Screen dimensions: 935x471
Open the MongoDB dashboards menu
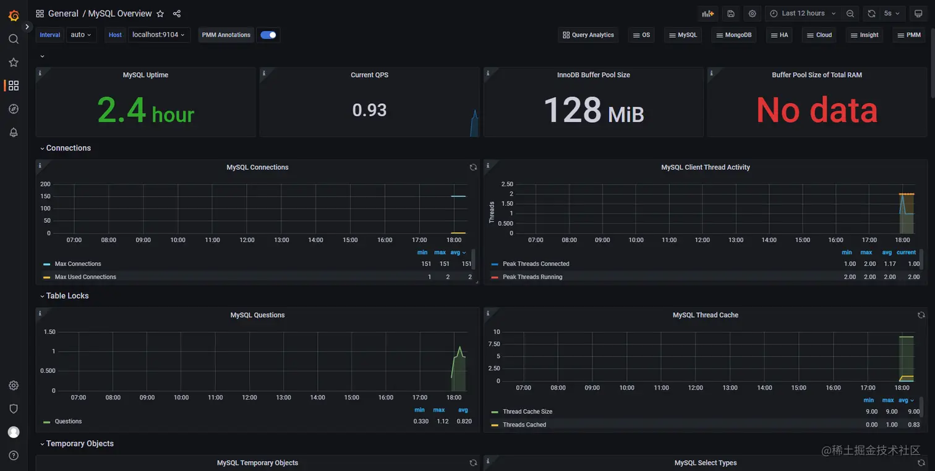click(733, 35)
